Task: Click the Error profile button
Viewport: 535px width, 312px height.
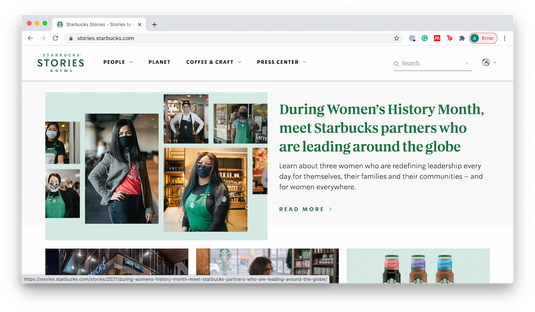Action: (x=483, y=38)
